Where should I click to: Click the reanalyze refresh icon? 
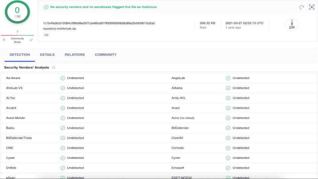(301, 7)
